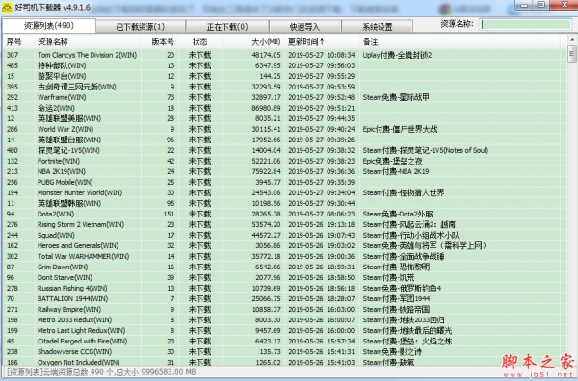Select the Dont Starve(WIN) row
This screenshot has height=381, width=578.
284,277
